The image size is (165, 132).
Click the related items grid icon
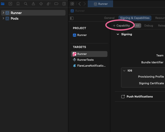tap(72, 4)
